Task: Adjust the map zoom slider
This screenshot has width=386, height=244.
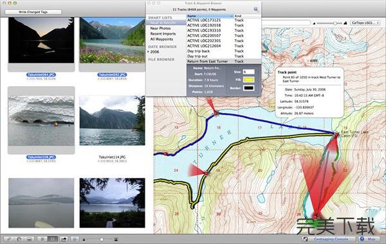Action: pos(329,23)
